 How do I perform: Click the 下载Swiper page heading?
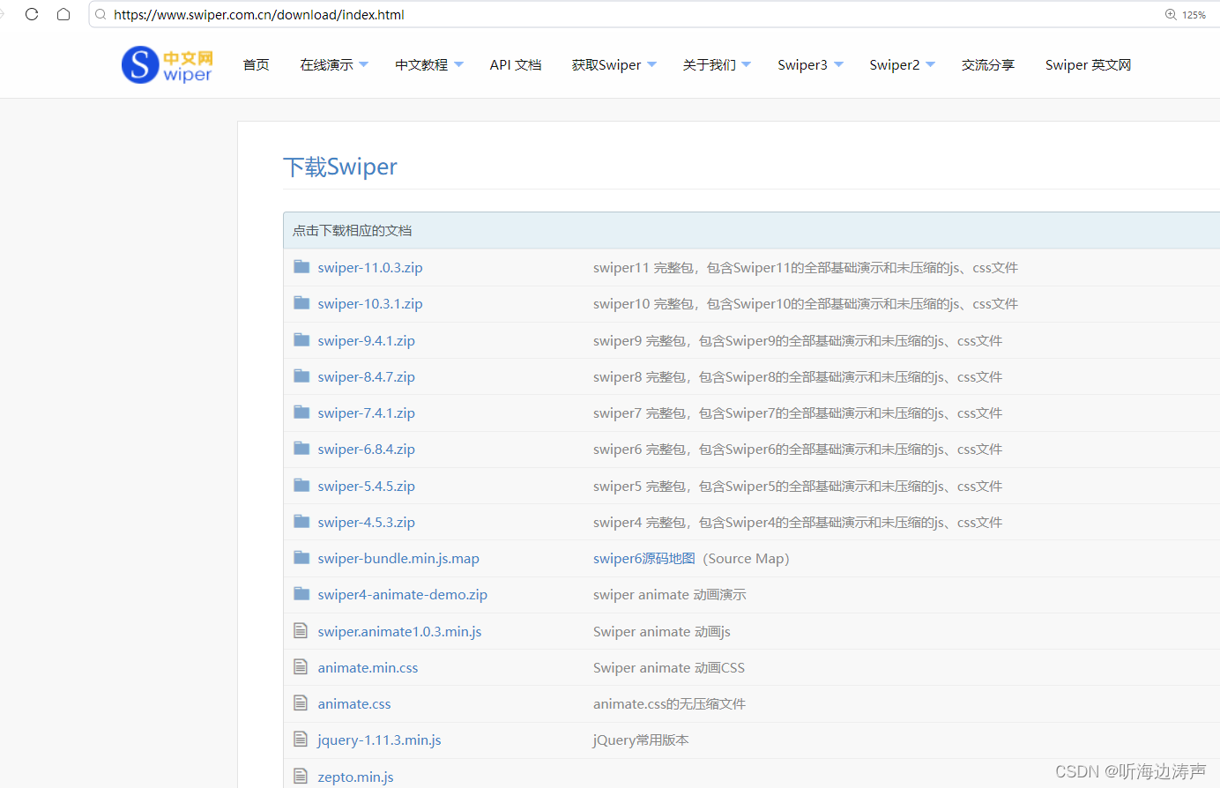click(340, 167)
